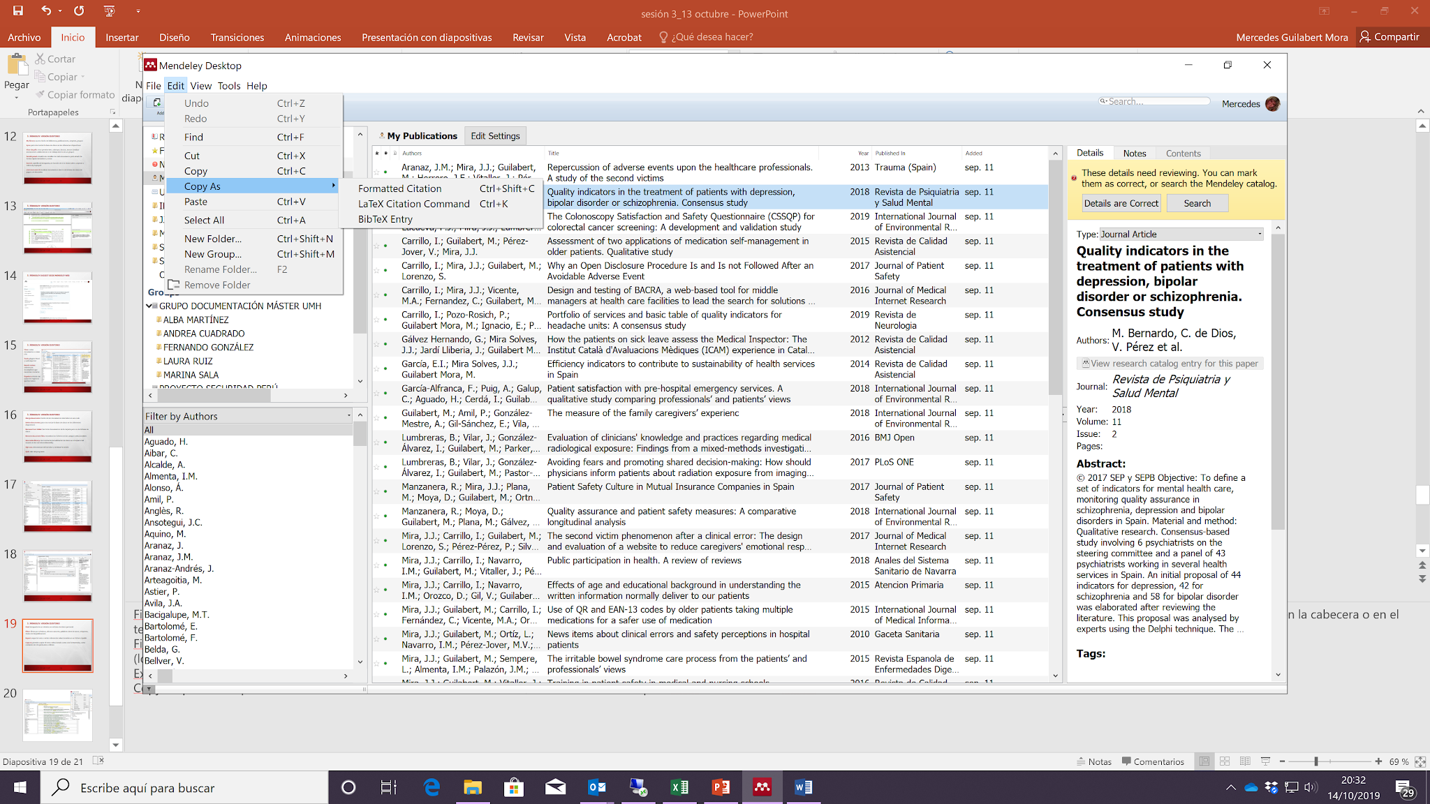
Task: Adjust the PowerPoint zoom slider handle
Action: click(x=1315, y=761)
